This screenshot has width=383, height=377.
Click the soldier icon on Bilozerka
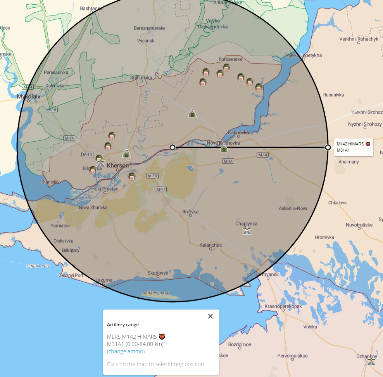[x=93, y=169]
